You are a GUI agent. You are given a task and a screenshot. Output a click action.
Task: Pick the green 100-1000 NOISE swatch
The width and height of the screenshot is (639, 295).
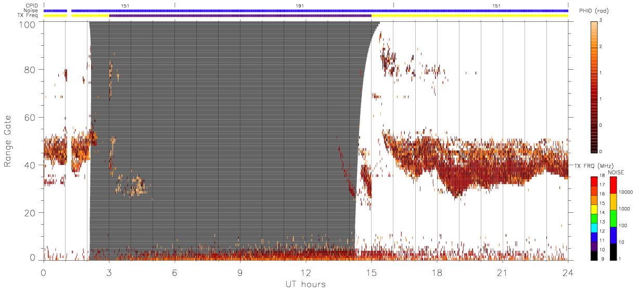(613, 219)
